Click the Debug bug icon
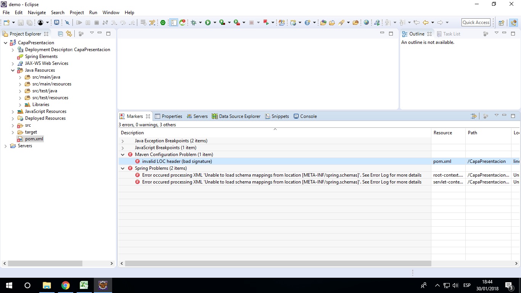The height and width of the screenshot is (293, 521). coord(194,23)
